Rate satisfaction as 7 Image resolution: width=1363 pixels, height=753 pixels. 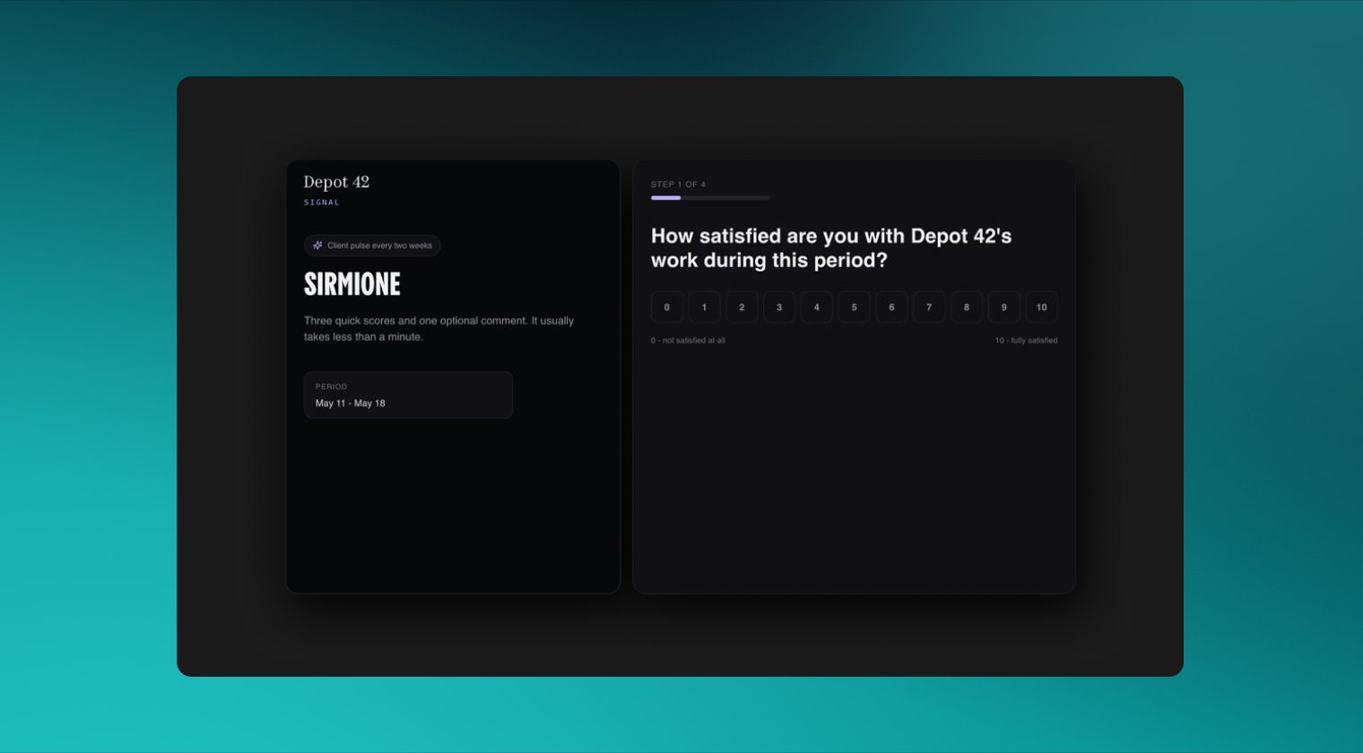coord(929,307)
